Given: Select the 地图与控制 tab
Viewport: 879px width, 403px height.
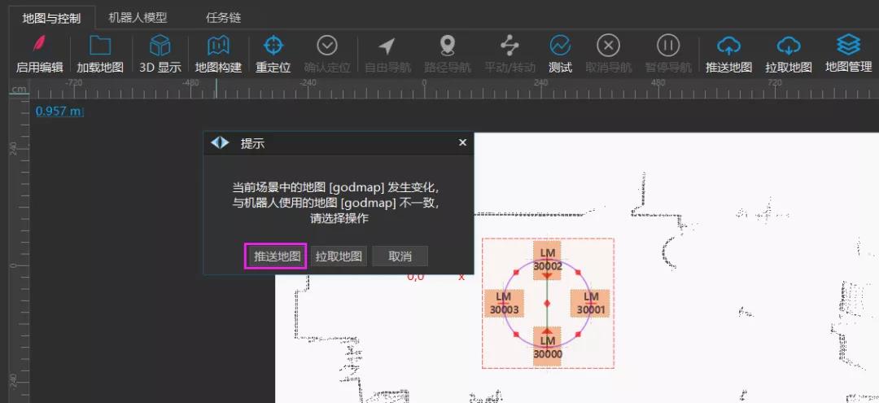Looking at the screenshot, I should (x=51, y=17).
